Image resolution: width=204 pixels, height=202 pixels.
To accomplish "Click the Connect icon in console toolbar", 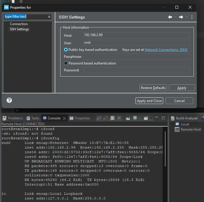I will (x=99, y=118).
